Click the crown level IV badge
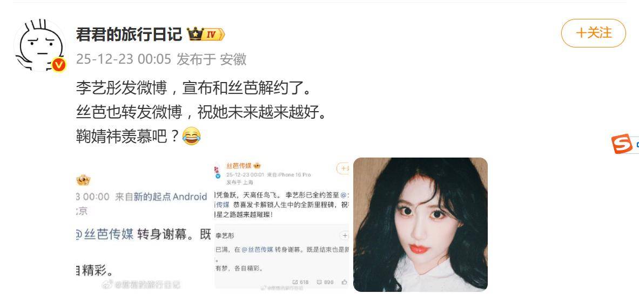This screenshot has height=300, width=639. click(206, 35)
